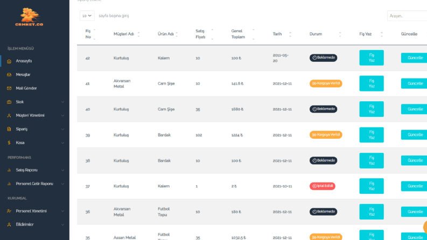427x240 pixels.
Task: Expand the Sipariş submenu chevron
Action: [62, 129]
